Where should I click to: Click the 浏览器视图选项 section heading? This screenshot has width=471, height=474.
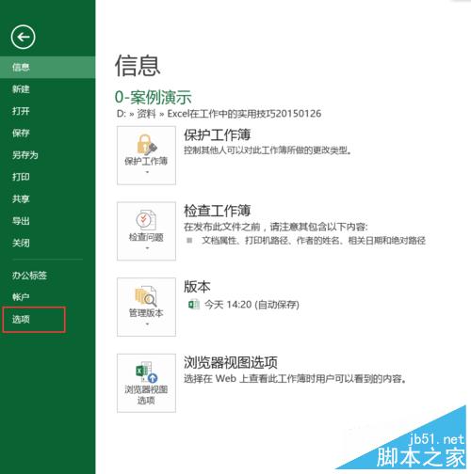(231, 362)
